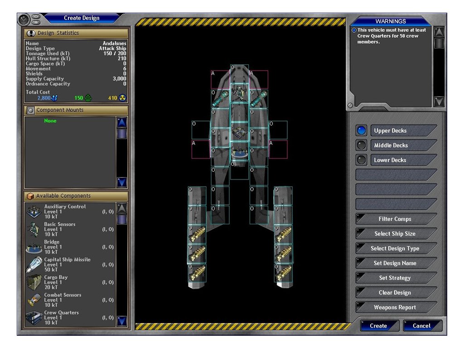Open Select Ship Size option
Viewport: 464px width, 348px height.
pyautogui.click(x=396, y=234)
